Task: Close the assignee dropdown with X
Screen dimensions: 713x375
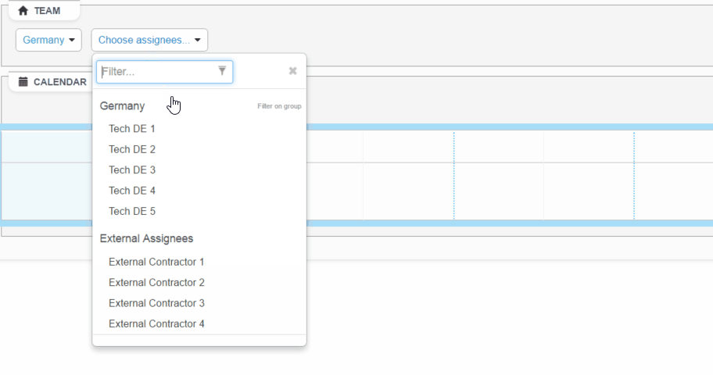Action: pos(292,71)
